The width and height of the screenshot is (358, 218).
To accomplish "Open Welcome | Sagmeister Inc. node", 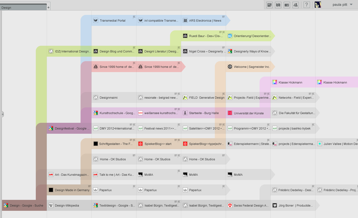I will coord(248,67).
